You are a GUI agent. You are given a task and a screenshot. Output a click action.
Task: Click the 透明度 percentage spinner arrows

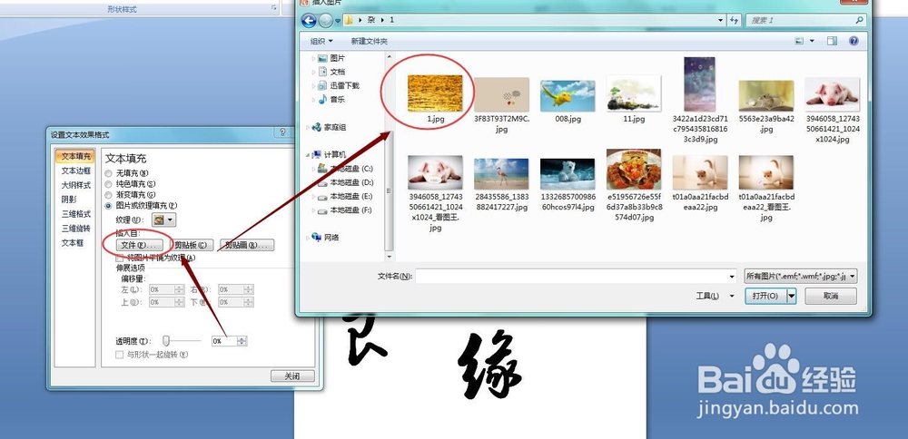[x=242, y=341]
